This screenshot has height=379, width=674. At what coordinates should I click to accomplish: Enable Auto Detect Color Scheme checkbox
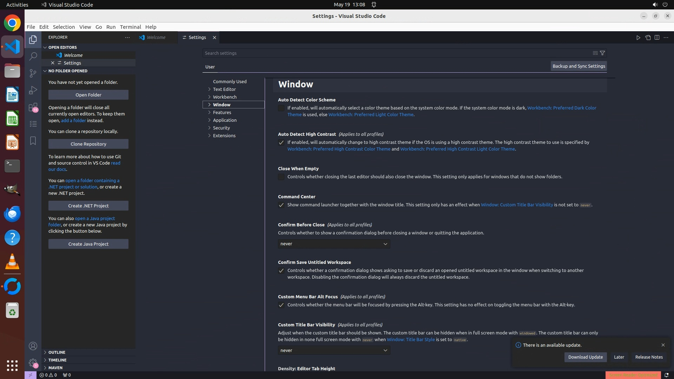pyautogui.click(x=281, y=108)
